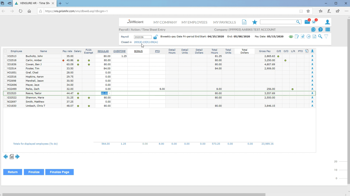Open the help question mark icon
350x196 pixels.
click(320, 30)
